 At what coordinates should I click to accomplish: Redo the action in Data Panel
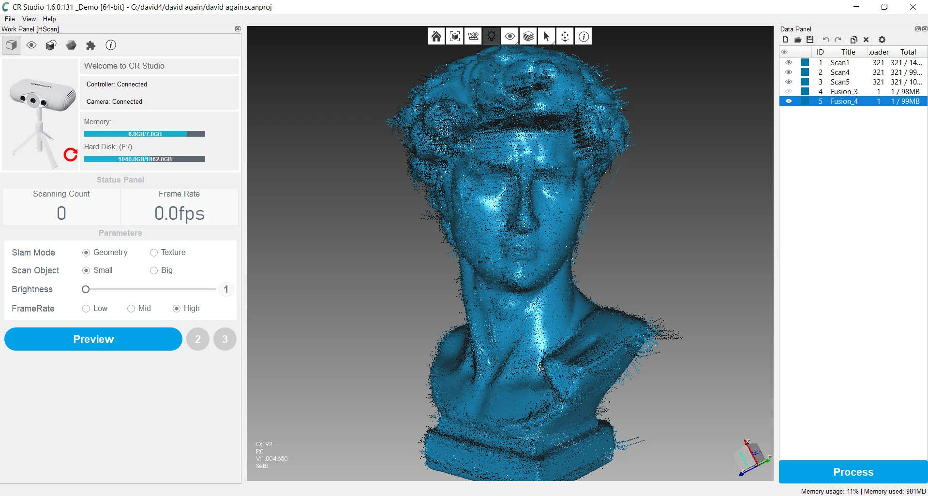click(838, 40)
